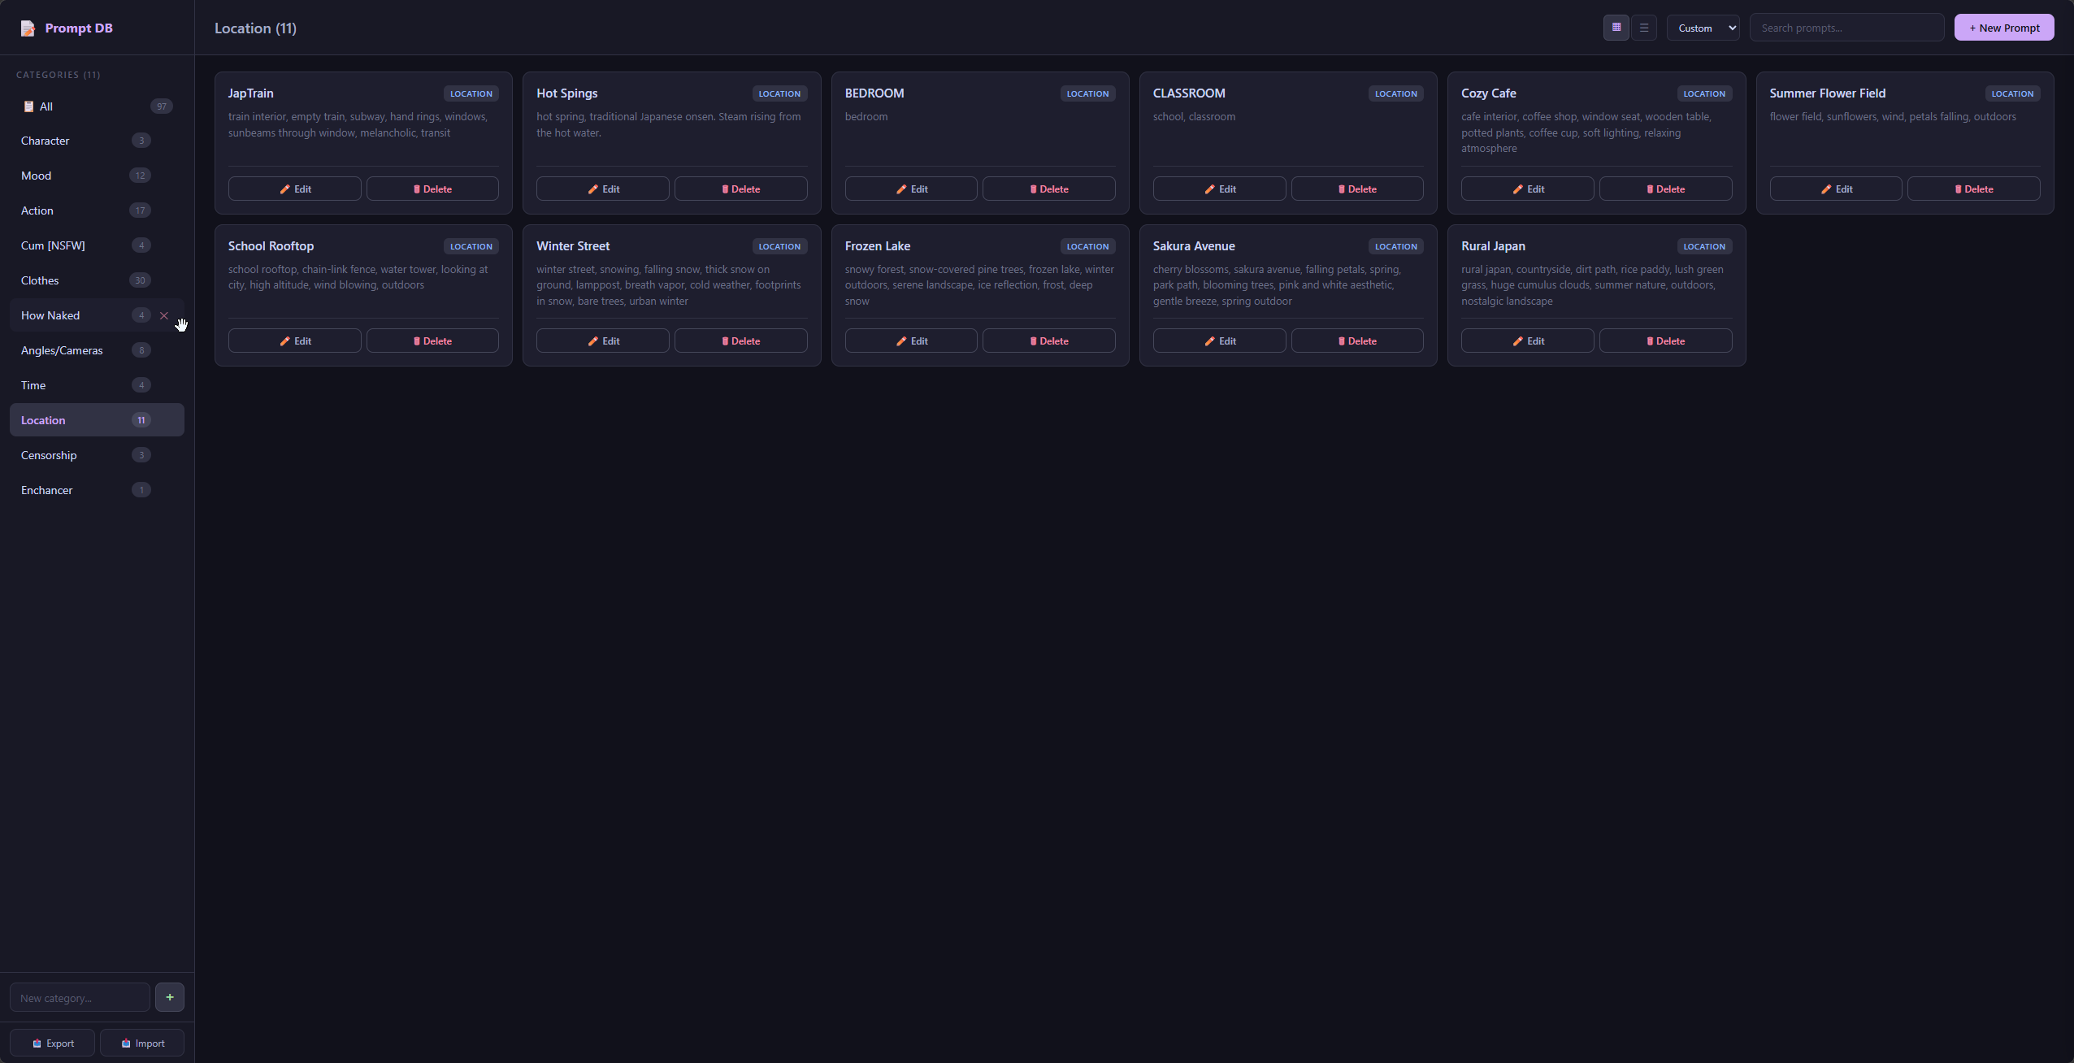This screenshot has height=1063, width=2074.
Task: Open the Character category
Action: click(x=97, y=141)
